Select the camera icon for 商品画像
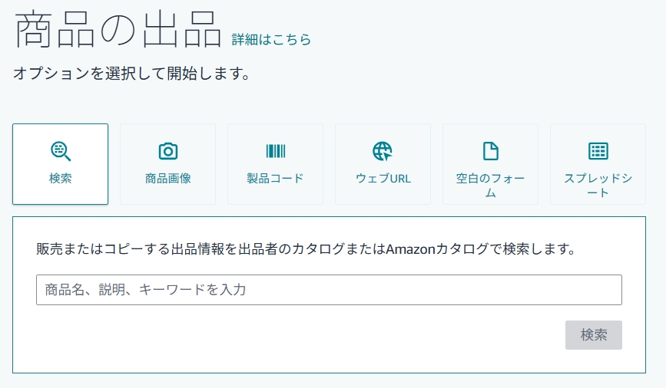The image size is (666, 388). [x=167, y=151]
